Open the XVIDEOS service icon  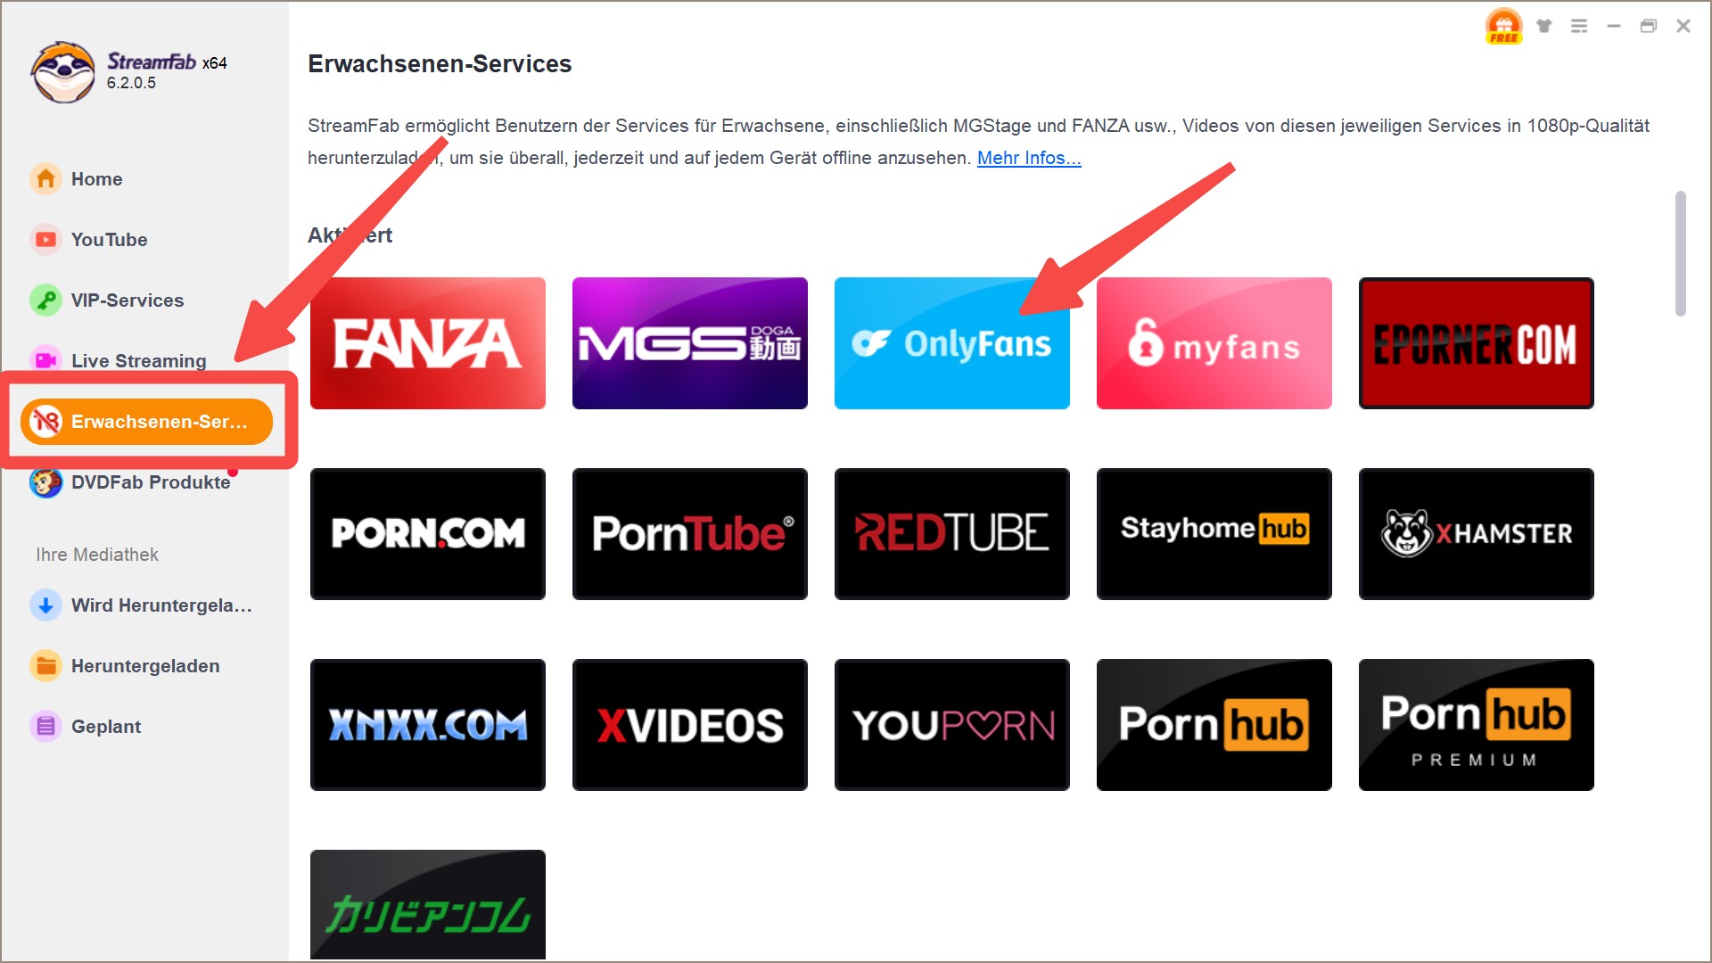pos(693,724)
